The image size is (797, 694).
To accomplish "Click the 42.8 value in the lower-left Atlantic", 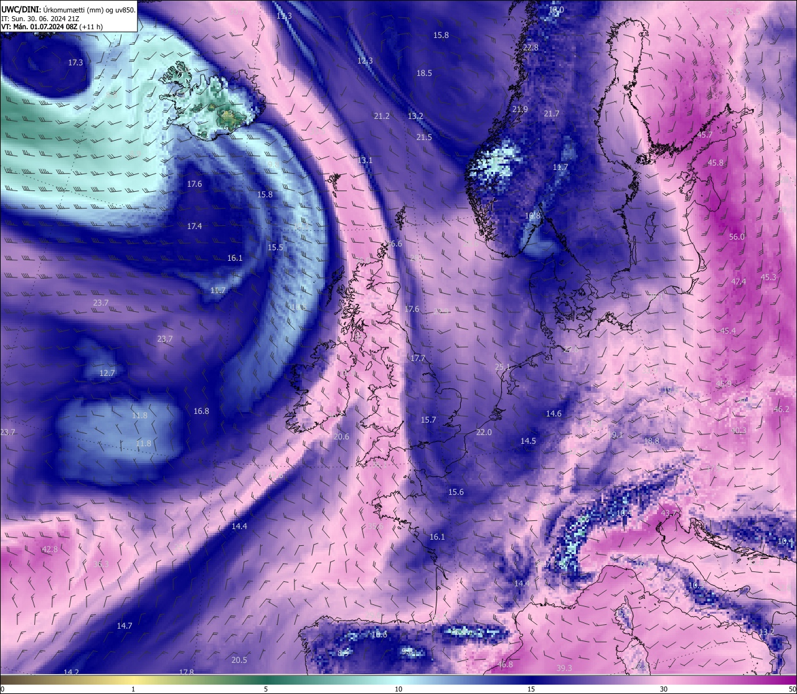I will coord(50,550).
